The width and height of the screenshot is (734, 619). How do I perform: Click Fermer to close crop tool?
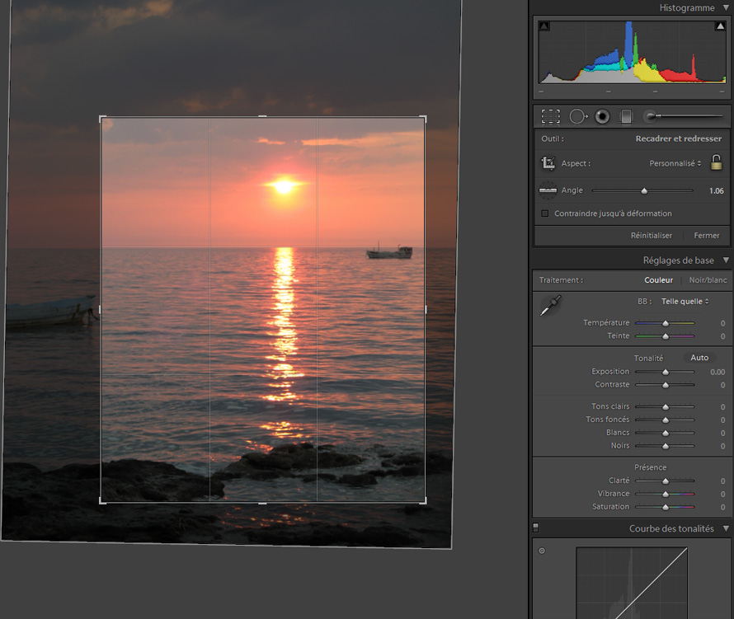pyautogui.click(x=707, y=236)
